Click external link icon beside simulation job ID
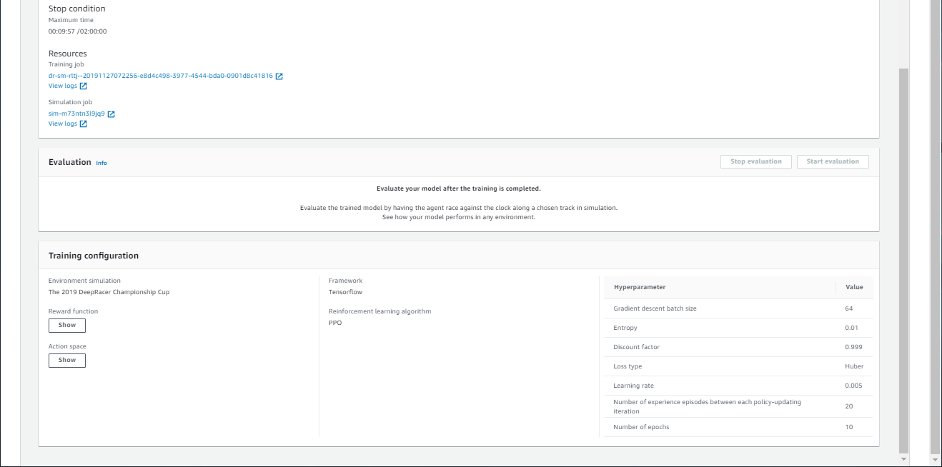Screen dimensions: 942x467 coord(111,114)
